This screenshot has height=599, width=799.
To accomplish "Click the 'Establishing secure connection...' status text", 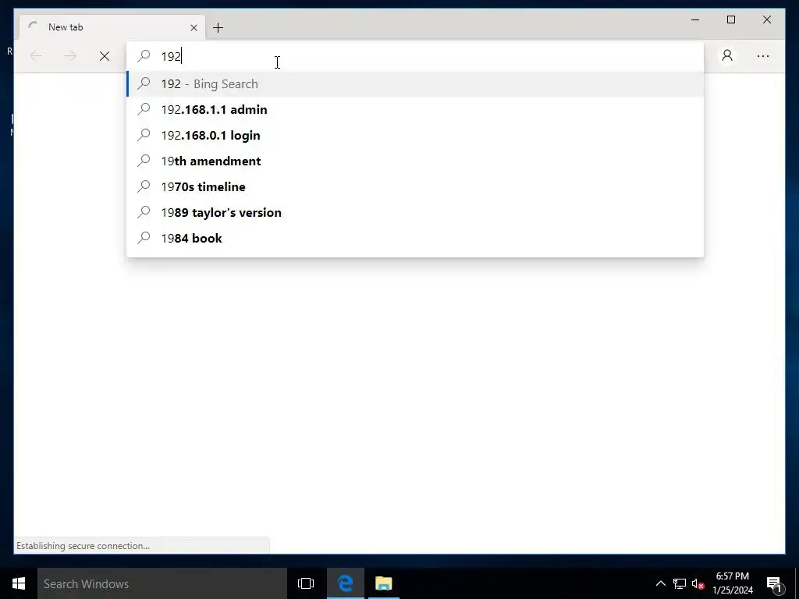I will [x=83, y=545].
